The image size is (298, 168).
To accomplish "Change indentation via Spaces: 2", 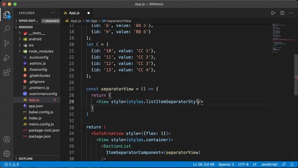I will tap(226, 164).
